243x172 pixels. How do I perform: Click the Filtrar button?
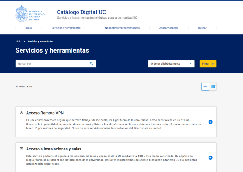(x=208, y=64)
